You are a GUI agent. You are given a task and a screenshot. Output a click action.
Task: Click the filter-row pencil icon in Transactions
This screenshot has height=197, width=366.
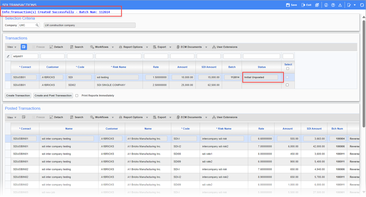8,56
